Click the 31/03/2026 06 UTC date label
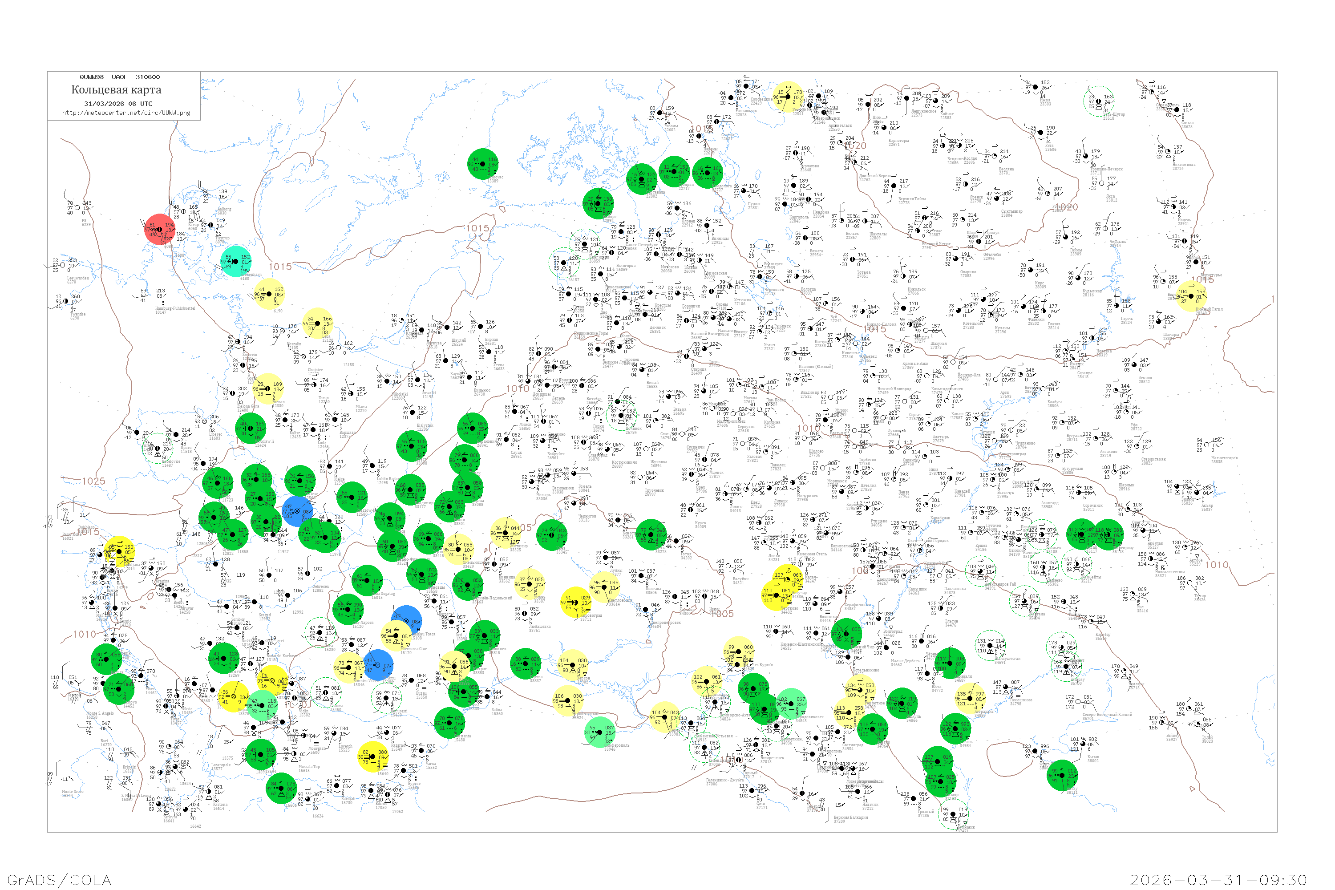1335x890 pixels. click(118, 104)
